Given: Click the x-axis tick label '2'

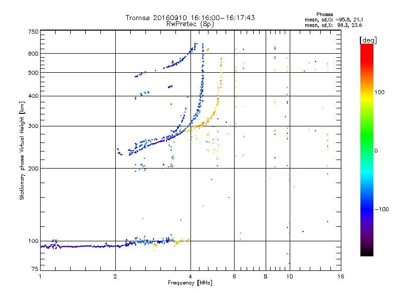Looking at the screenshot, I should point(115,276).
